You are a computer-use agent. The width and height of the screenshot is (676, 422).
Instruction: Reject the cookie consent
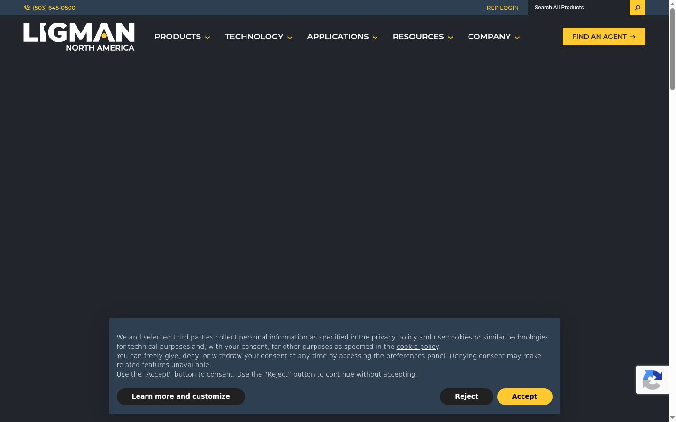[x=466, y=396]
